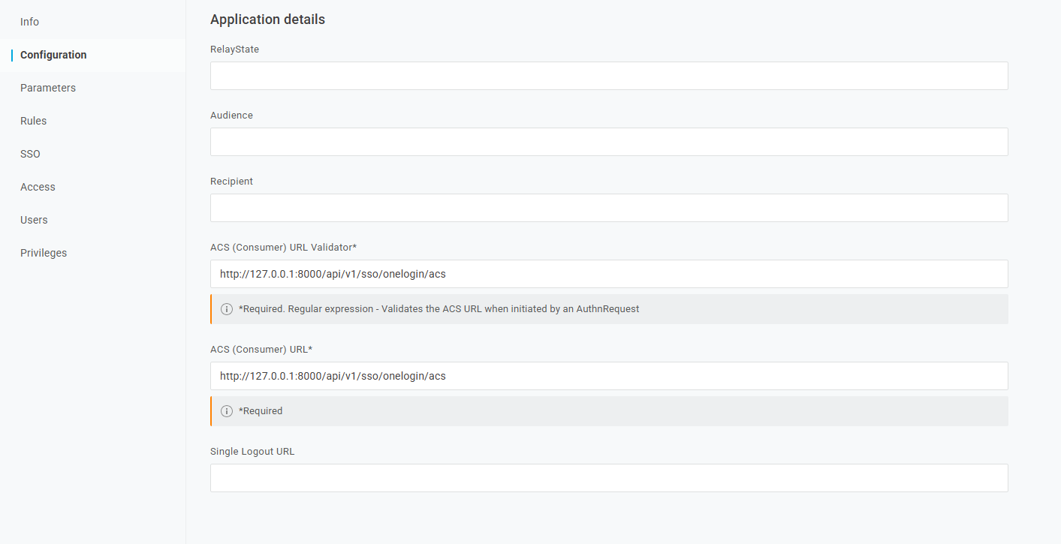Click the Application details heading

[267, 20]
